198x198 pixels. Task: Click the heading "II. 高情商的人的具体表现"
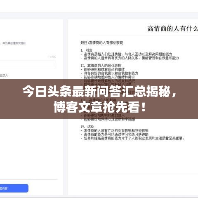(101, 66)
